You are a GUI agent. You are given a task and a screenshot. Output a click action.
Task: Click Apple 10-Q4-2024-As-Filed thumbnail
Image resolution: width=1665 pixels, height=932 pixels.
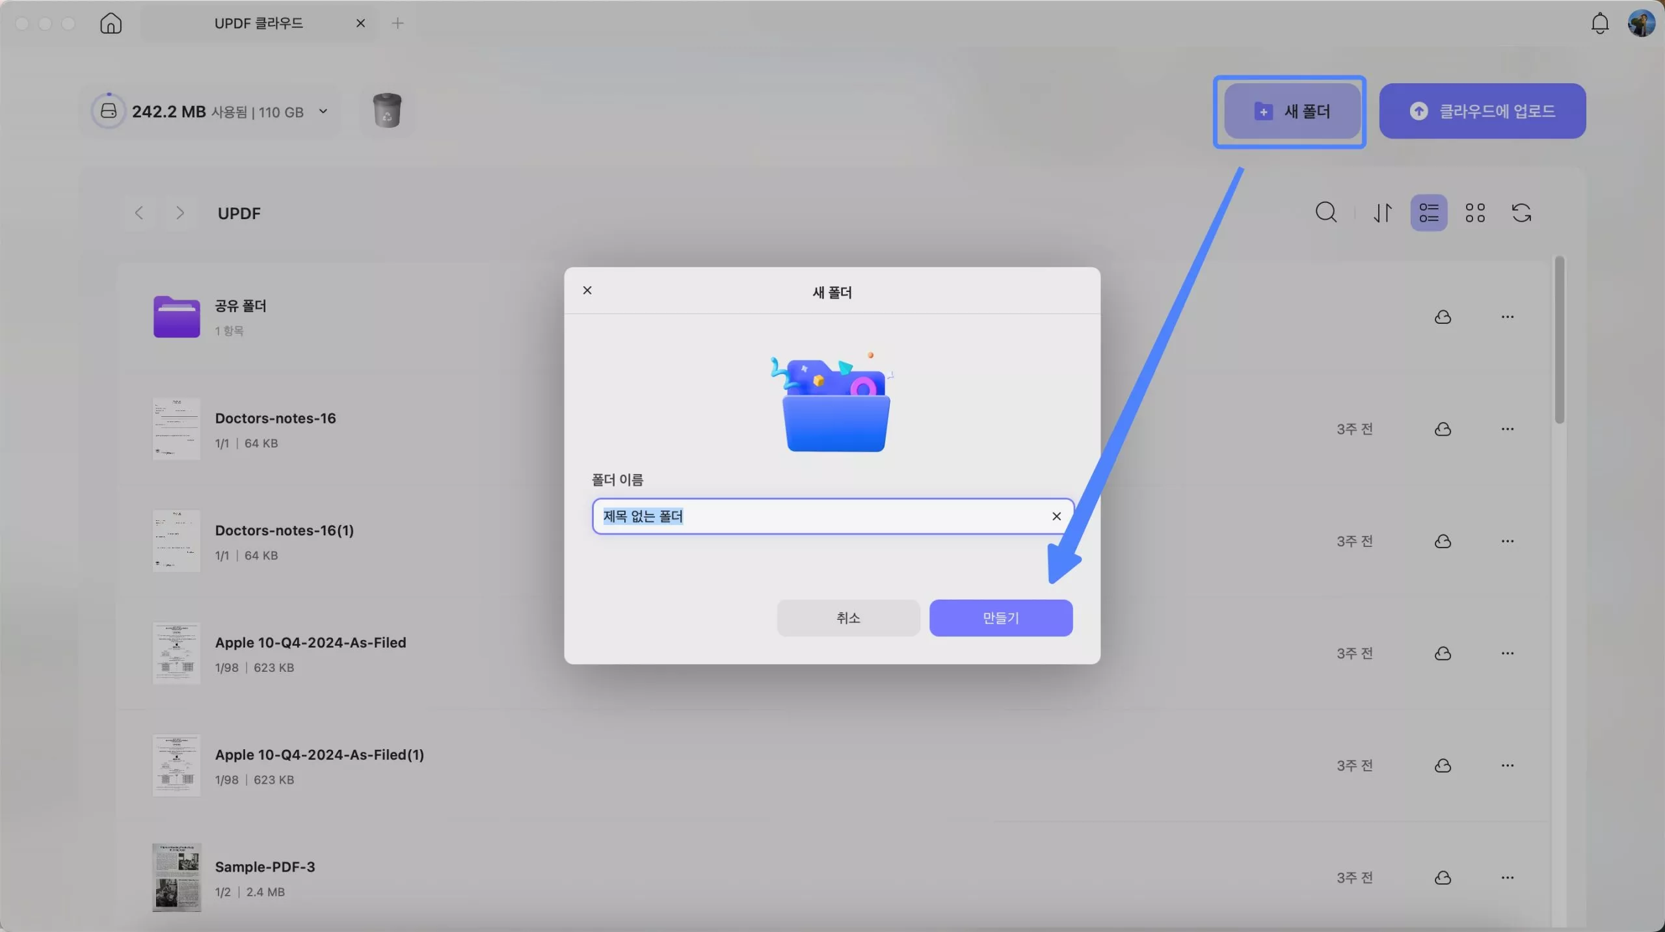[x=176, y=653]
